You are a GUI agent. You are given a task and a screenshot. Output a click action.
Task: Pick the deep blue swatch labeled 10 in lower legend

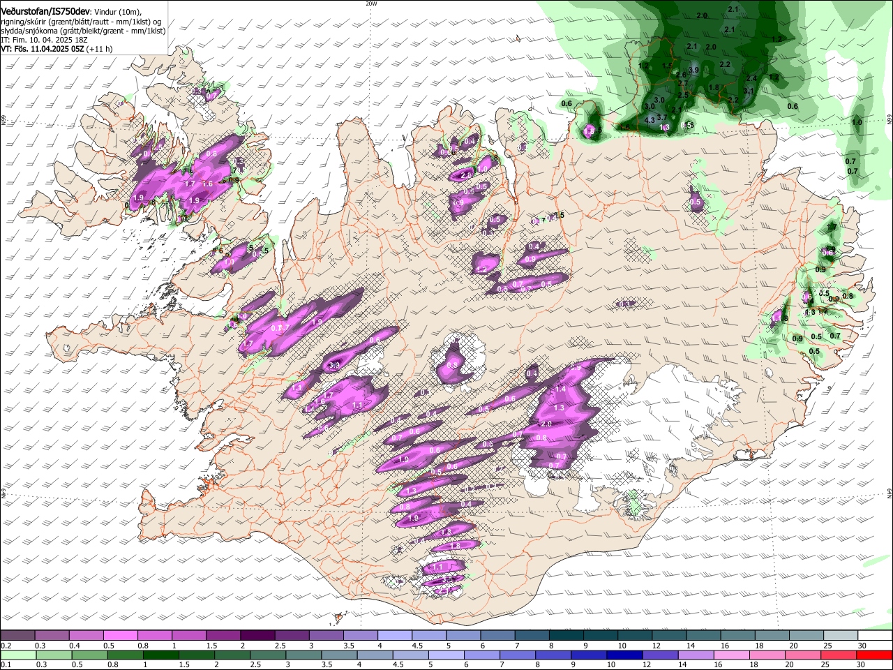(x=623, y=655)
